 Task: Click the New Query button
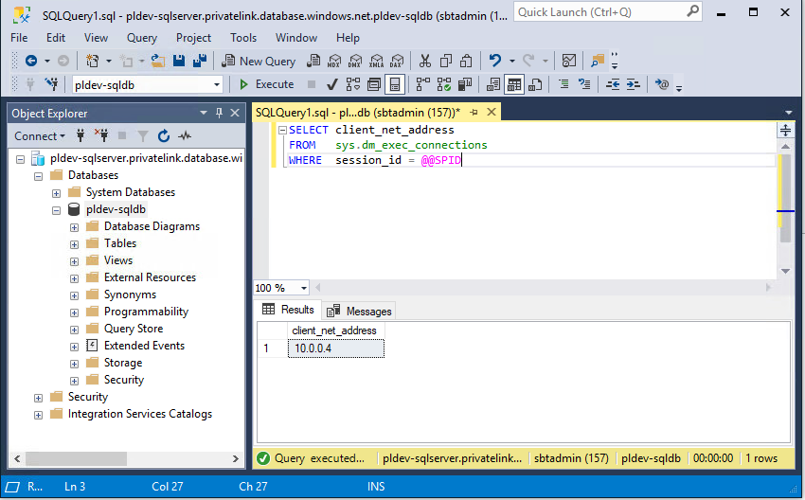(259, 62)
